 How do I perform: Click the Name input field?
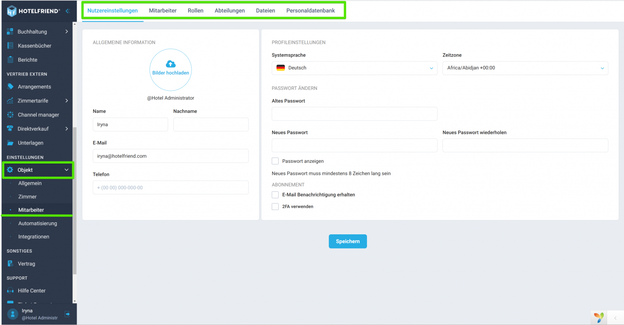pyautogui.click(x=130, y=125)
